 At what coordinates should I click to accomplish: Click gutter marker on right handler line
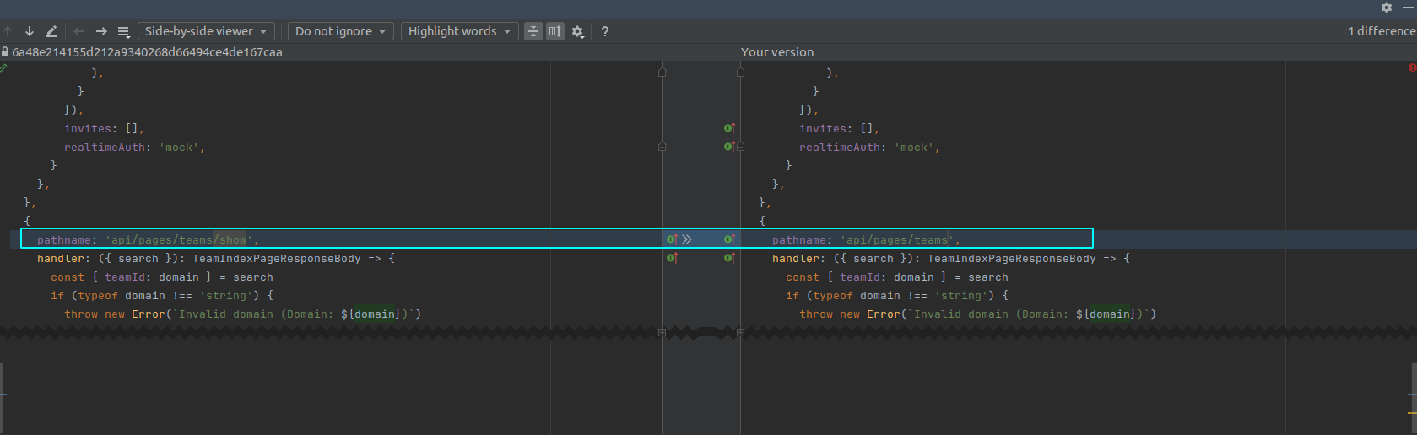point(729,258)
